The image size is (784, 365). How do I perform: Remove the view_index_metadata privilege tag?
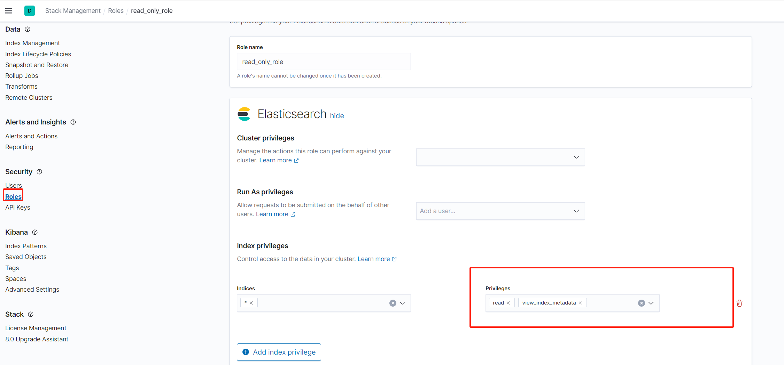coord(581,303)
